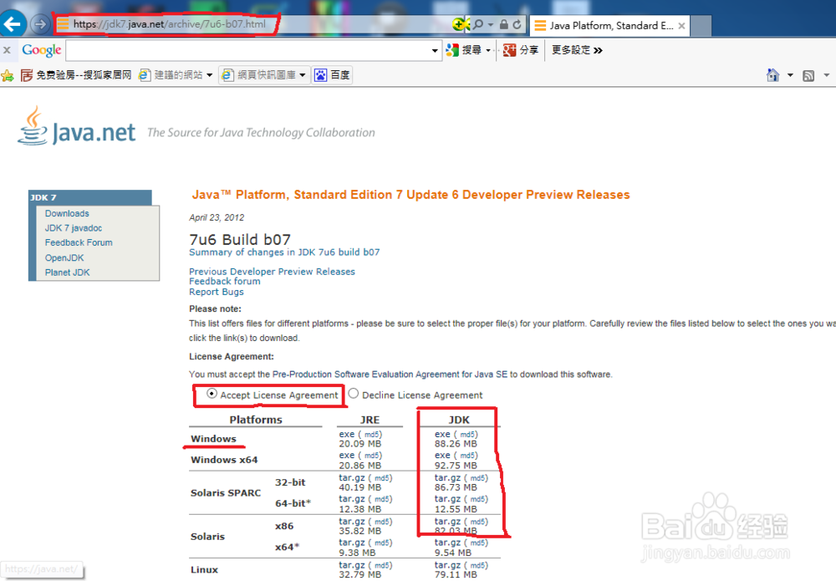The height and width of the screenshot is (581, 836).
Task: Download Solaris x64 JDK tar.gz 9.54 MB
Action: click(x=447, y=543)
